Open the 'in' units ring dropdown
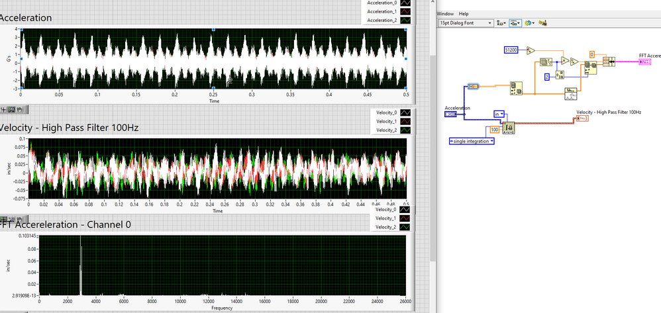 point(499,114)
